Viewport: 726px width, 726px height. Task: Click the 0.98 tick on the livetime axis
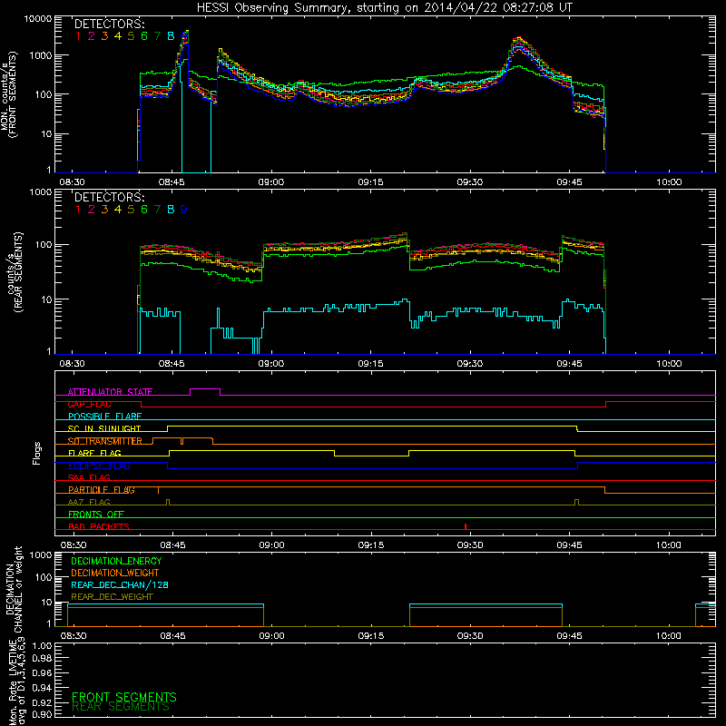[x=42, y=658]
